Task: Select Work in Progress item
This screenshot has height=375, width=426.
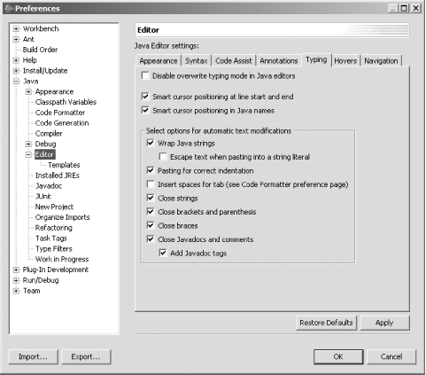Action: [62, 259]
